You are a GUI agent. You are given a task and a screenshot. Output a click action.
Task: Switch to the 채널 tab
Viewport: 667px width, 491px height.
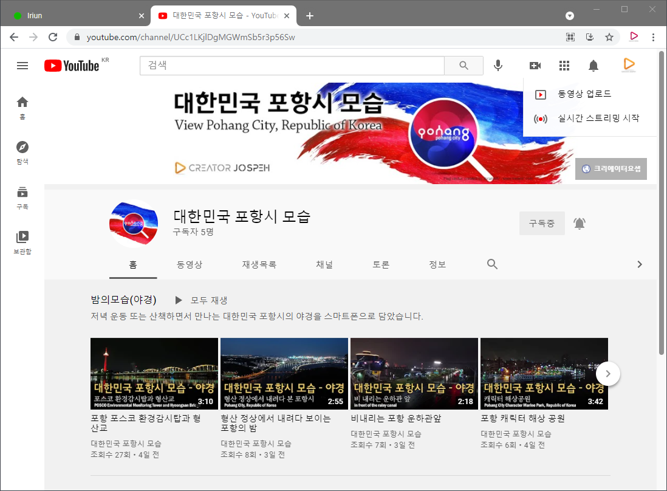tap(324, 265)
